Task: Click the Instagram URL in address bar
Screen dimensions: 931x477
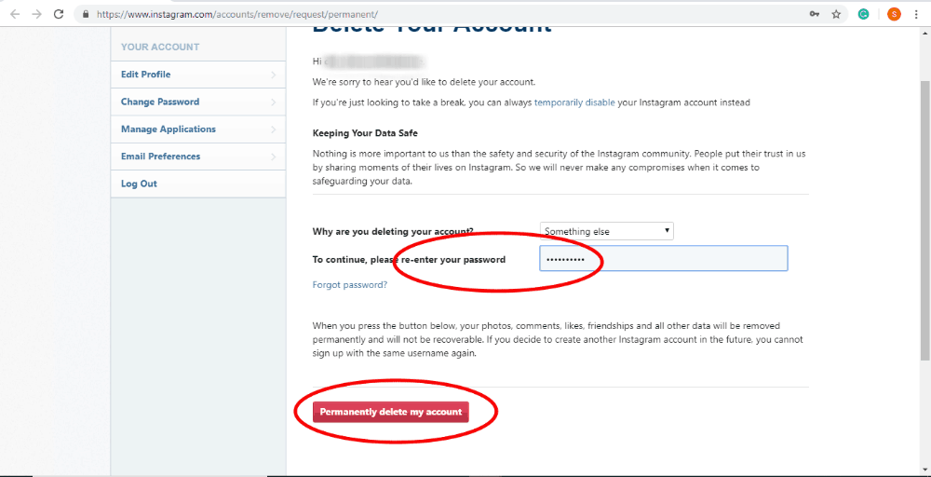Action: [x=236, y=14]
